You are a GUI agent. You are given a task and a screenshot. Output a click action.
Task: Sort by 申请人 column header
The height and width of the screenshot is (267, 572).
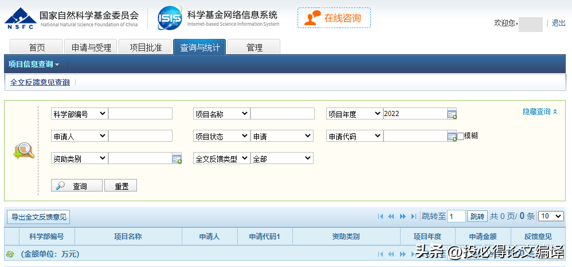209,237
